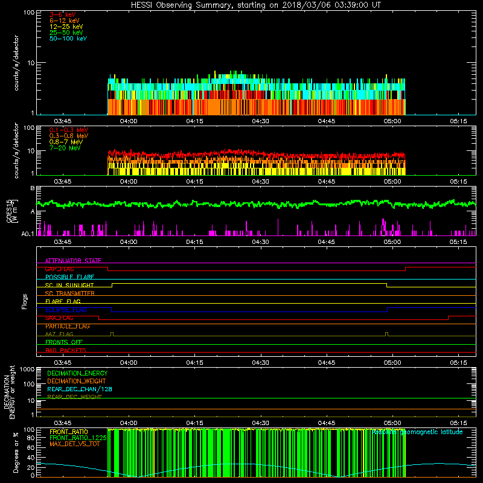
Task: Click the vertical Flags axis title
Action: tap(25, 301)
